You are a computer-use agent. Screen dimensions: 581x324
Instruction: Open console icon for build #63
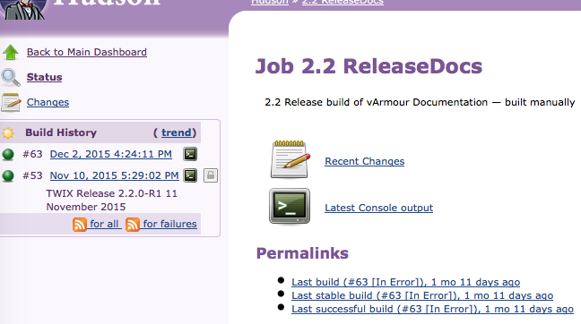click(x=190, y=154)
